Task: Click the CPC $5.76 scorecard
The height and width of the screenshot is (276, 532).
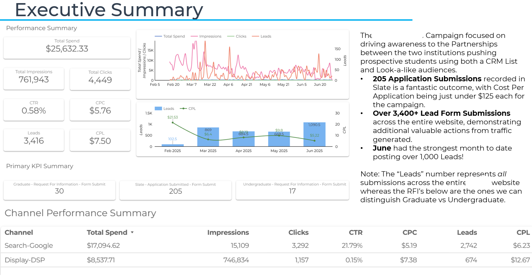Action: click(100, 110)
